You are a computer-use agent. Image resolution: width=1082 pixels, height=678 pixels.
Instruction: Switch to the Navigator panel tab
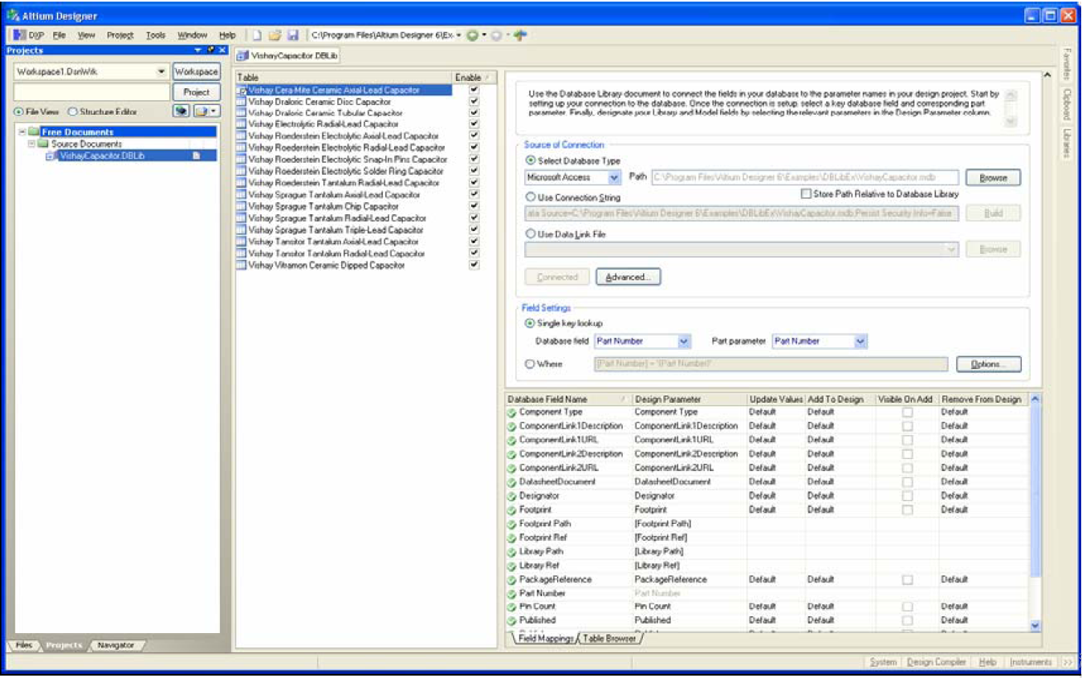coord(116,645)
